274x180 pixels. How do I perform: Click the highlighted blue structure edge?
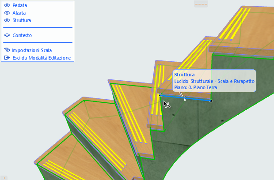[x=186, y=98]
